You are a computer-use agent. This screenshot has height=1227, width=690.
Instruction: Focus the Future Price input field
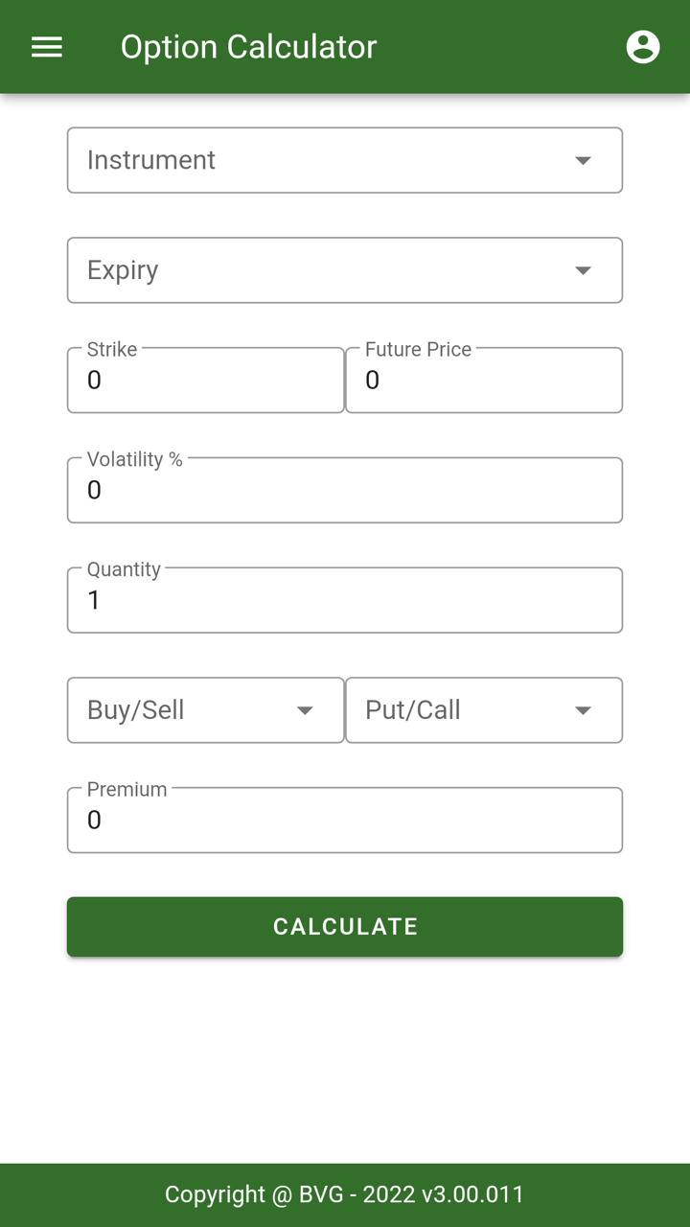(483, 382)
